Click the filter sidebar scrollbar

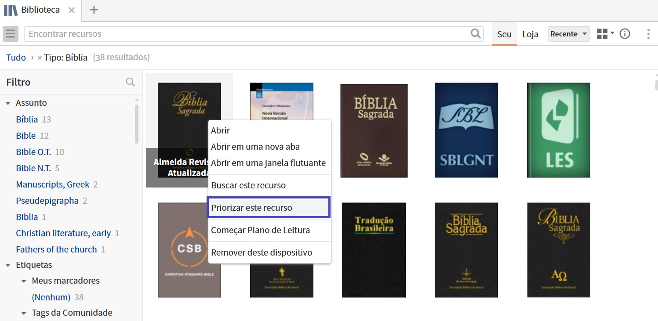(137, 123)
